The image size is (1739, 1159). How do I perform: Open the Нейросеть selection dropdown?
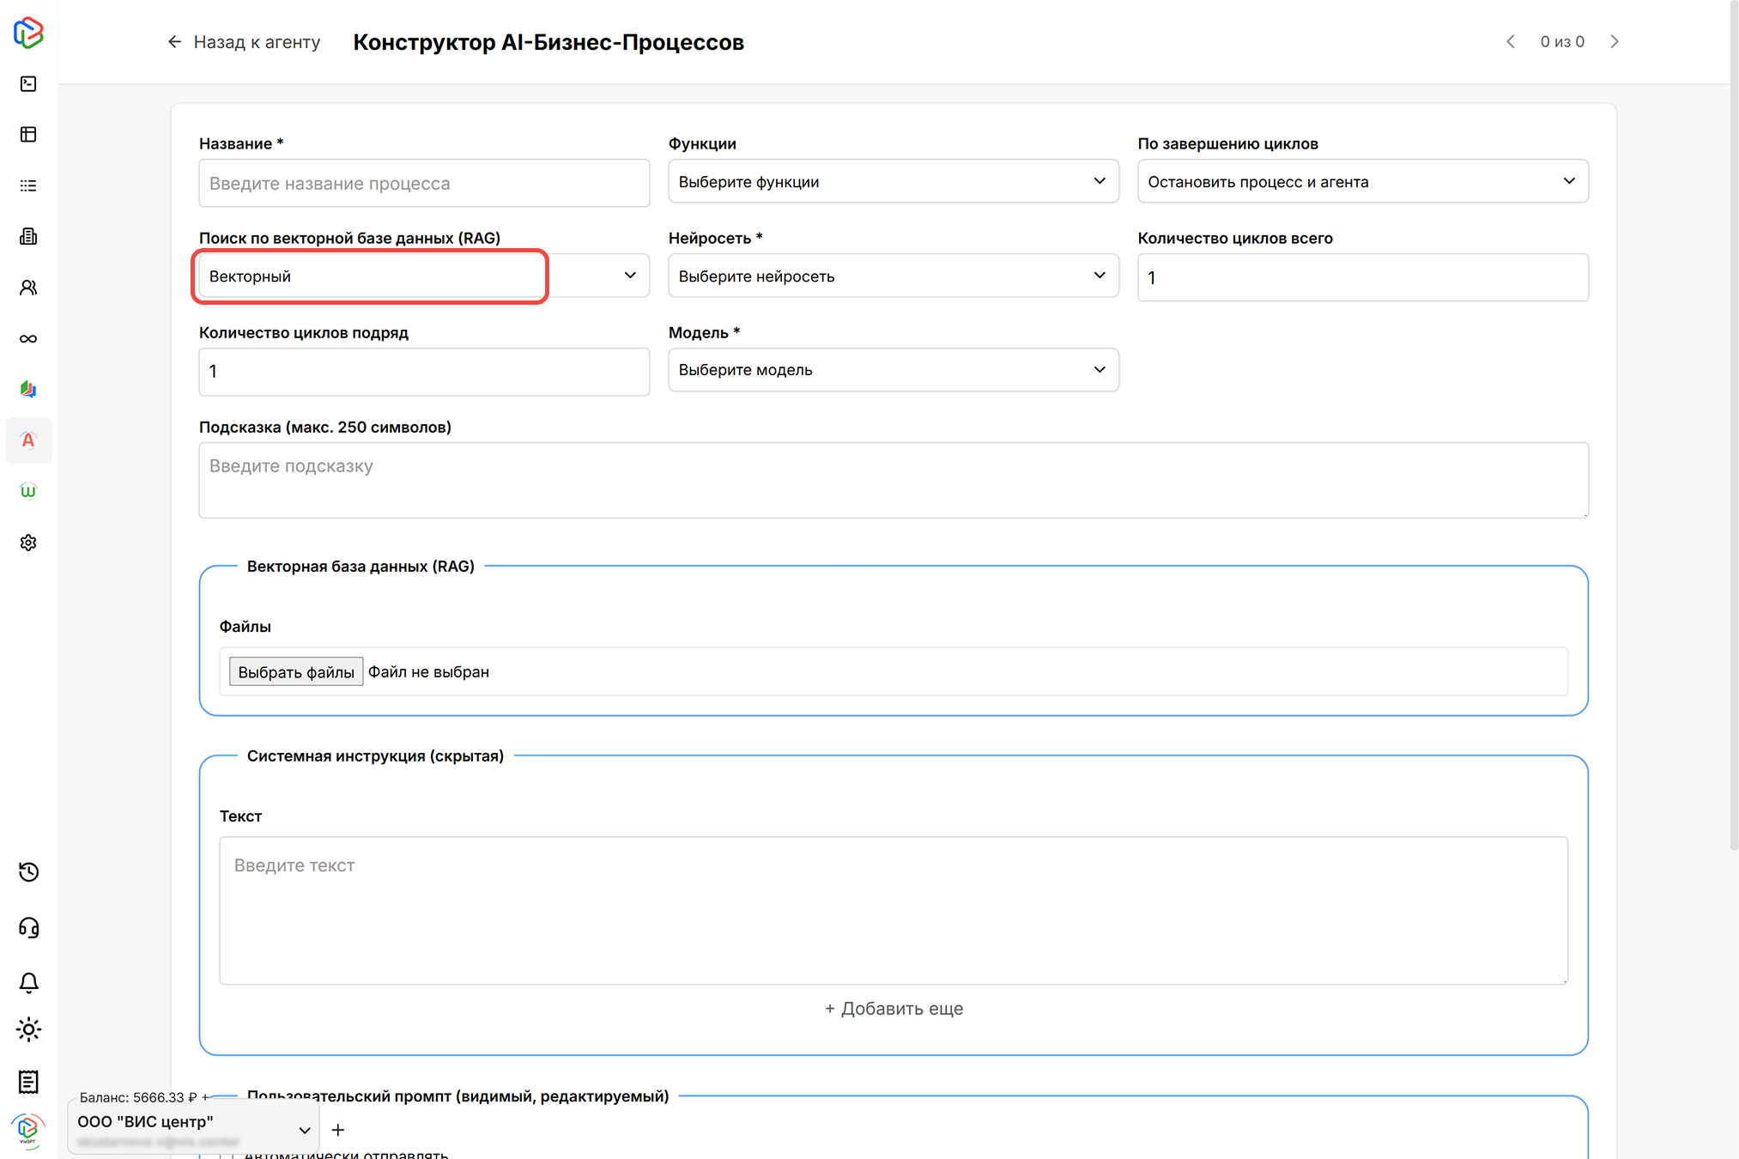coord(893,276)
